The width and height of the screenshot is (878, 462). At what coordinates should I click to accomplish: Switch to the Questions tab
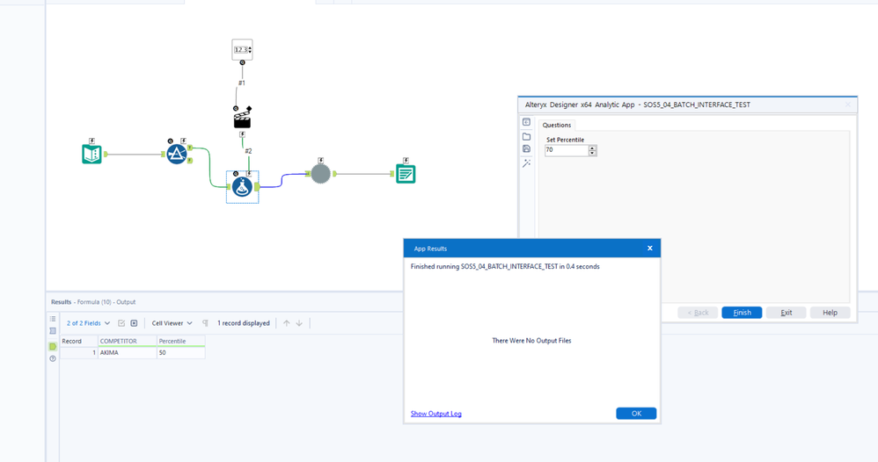coord(557,126)
